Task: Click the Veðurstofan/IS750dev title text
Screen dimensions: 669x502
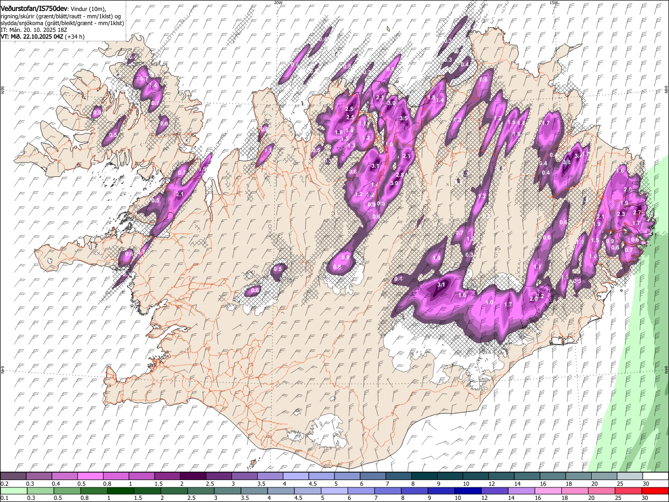Action: click(x=34, y=8)
